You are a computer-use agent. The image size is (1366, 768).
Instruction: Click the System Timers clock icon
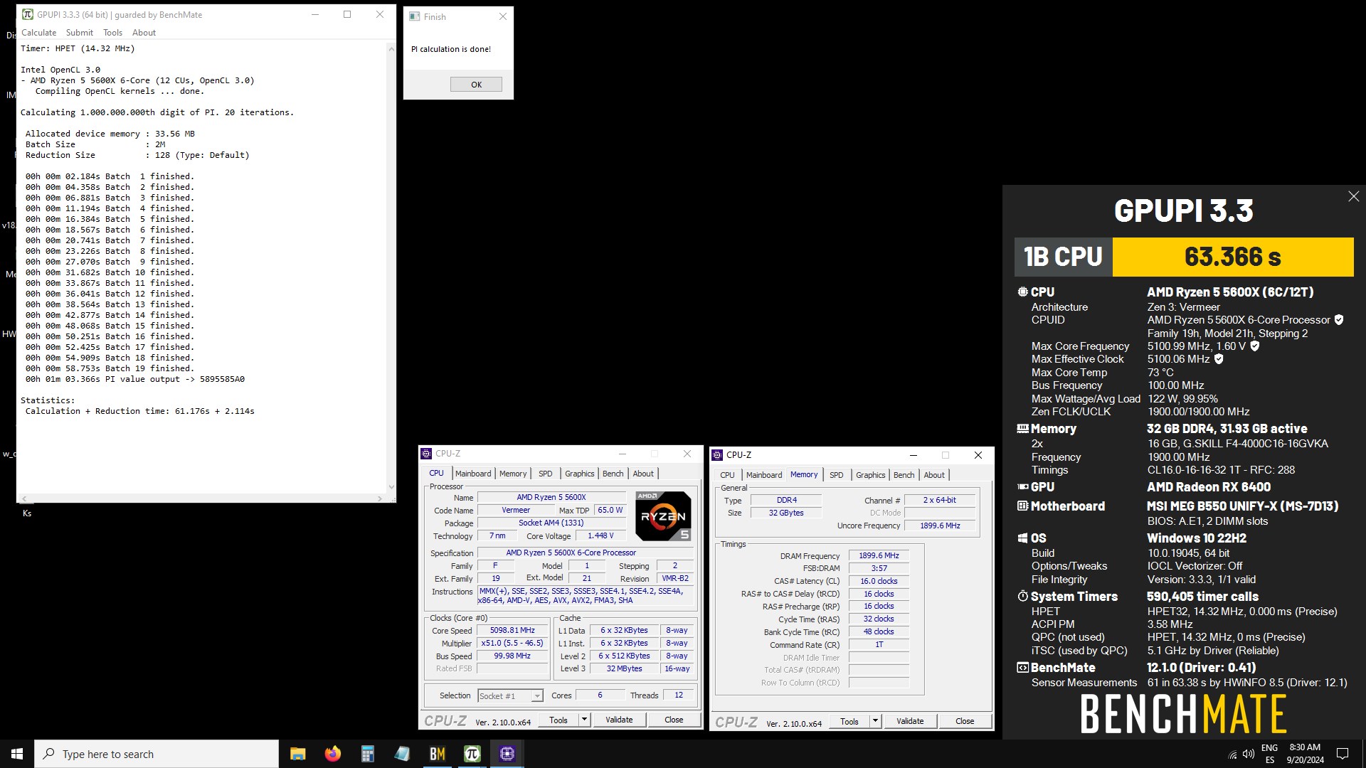(1022, 597)
